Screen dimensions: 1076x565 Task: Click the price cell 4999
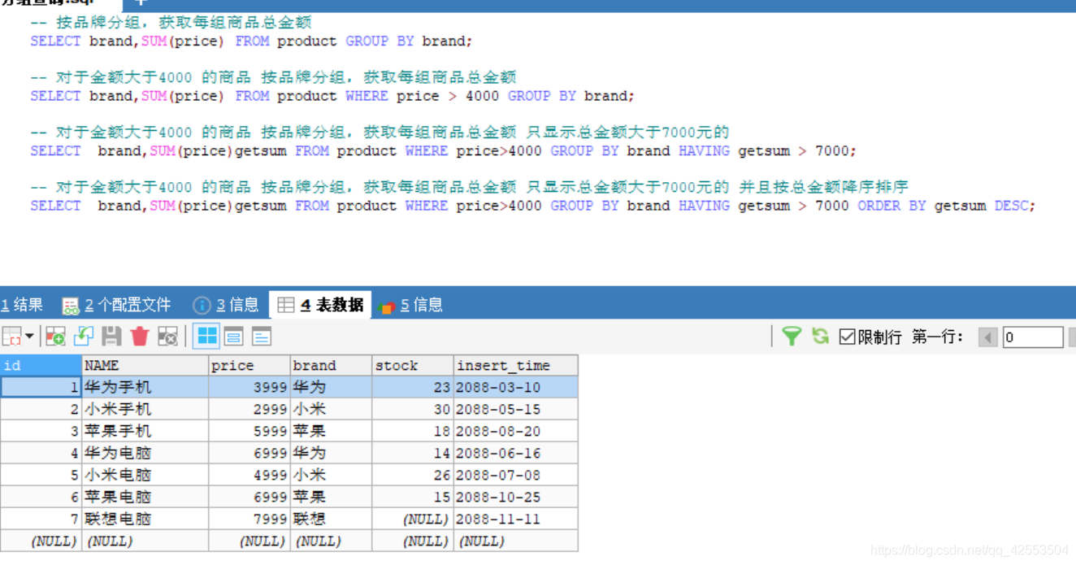[x=249, y=476]
